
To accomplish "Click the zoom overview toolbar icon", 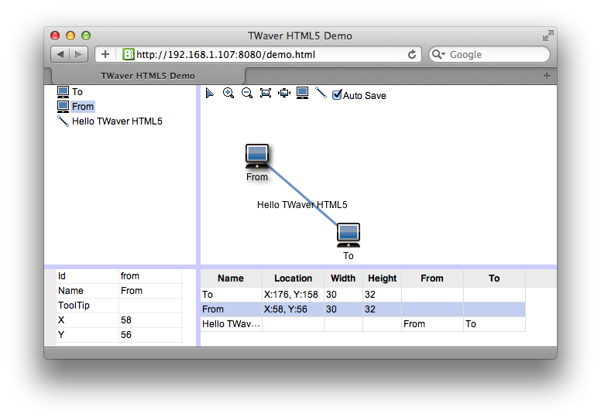I will click(266, 93).
